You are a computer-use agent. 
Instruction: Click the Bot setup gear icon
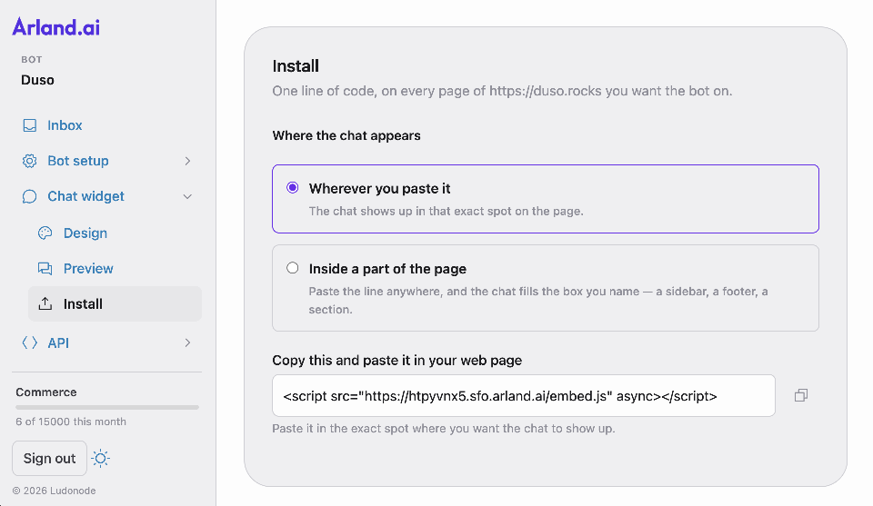tap(29, 161)
